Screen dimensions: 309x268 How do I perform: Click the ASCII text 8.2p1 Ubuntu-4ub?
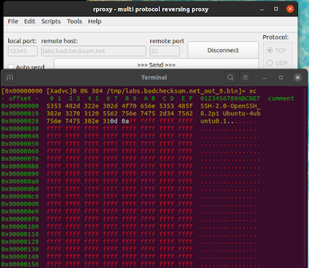[231, 114]
